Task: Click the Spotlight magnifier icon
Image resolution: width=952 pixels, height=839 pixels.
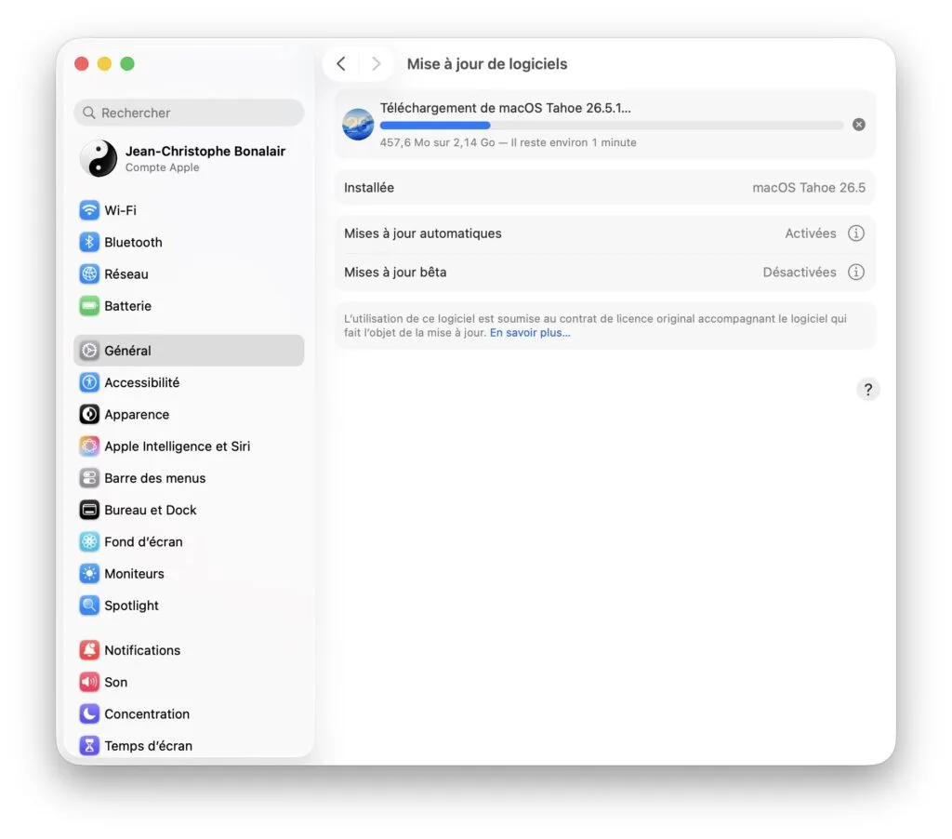Action: (x=89, y=606)
